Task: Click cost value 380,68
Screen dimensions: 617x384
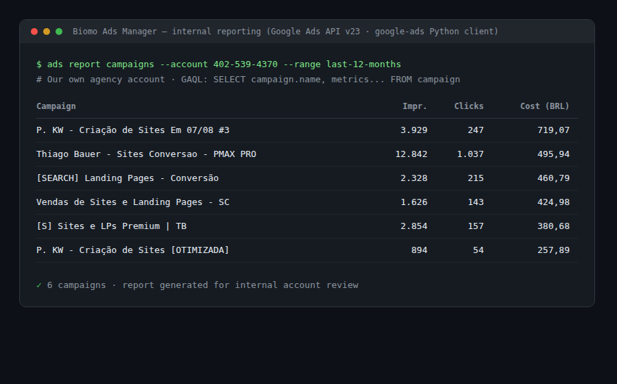Action: click(553, 226)
